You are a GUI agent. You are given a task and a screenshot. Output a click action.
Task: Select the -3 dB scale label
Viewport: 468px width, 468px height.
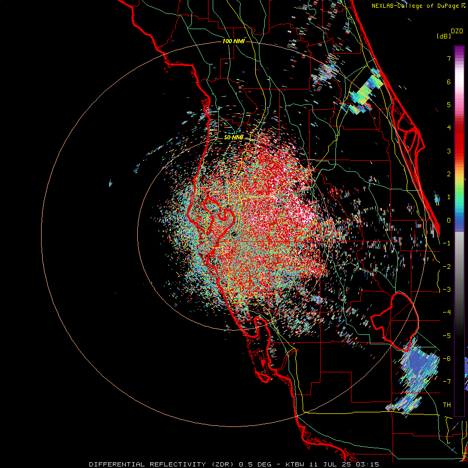pyautogui.click(x=447, y=290)
